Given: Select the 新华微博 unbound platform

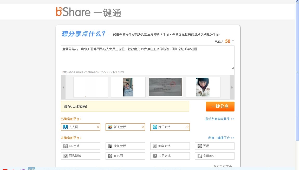Looking at the screenshot, I should tap(170, 146).
